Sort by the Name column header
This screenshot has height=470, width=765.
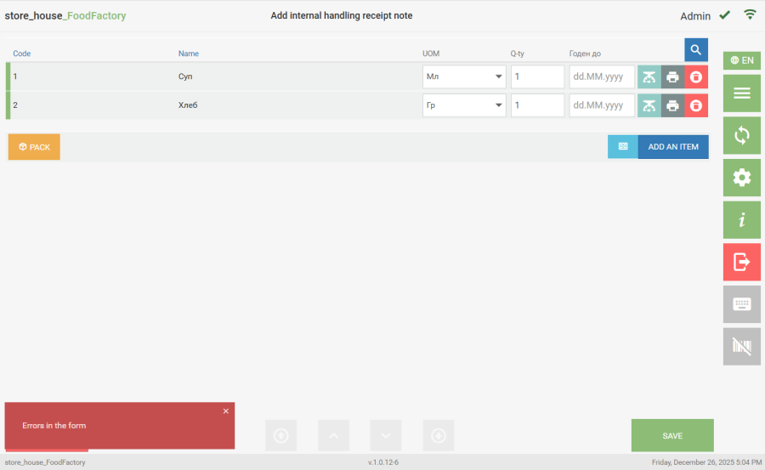pyautogui.click(x=188, y=54)
